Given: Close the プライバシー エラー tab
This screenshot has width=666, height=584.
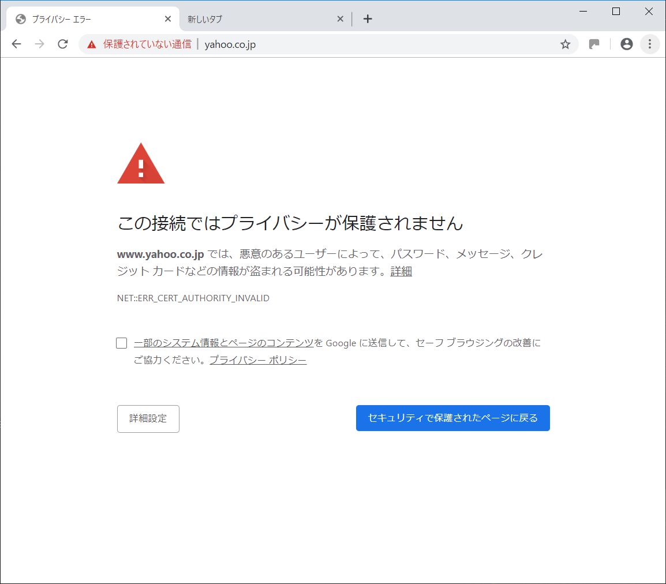Looking at the screenshot, I should [x=168, y=19].
